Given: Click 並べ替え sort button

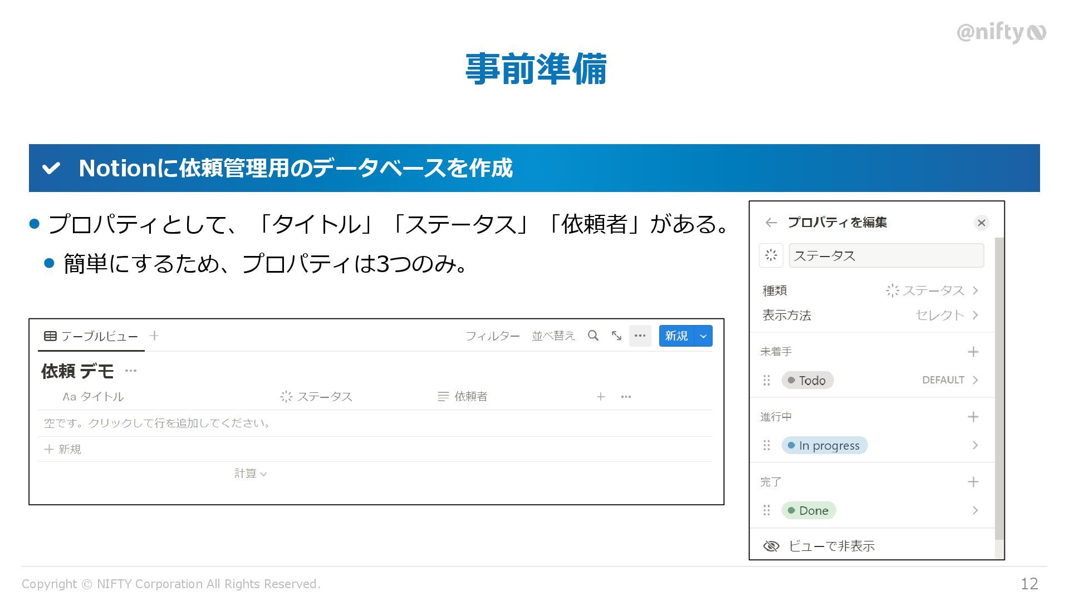Looking at the screenshot, I should click(553, 336).
